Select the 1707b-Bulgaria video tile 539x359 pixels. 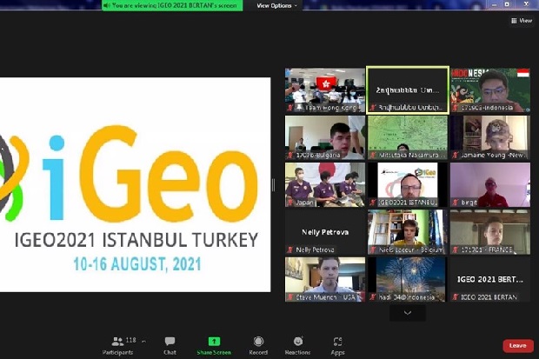[x=325, y=137]
